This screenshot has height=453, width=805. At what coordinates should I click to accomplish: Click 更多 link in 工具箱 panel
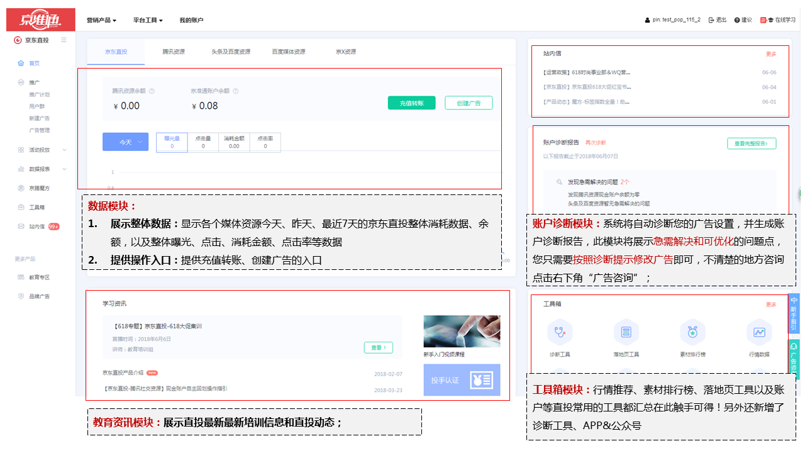[x=771, y=305]
